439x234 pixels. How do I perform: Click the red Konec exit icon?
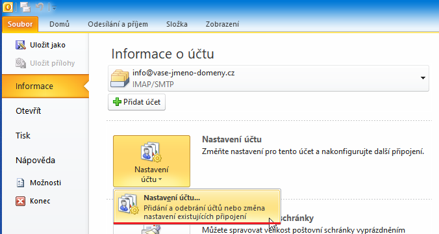(x=20, y=201)
